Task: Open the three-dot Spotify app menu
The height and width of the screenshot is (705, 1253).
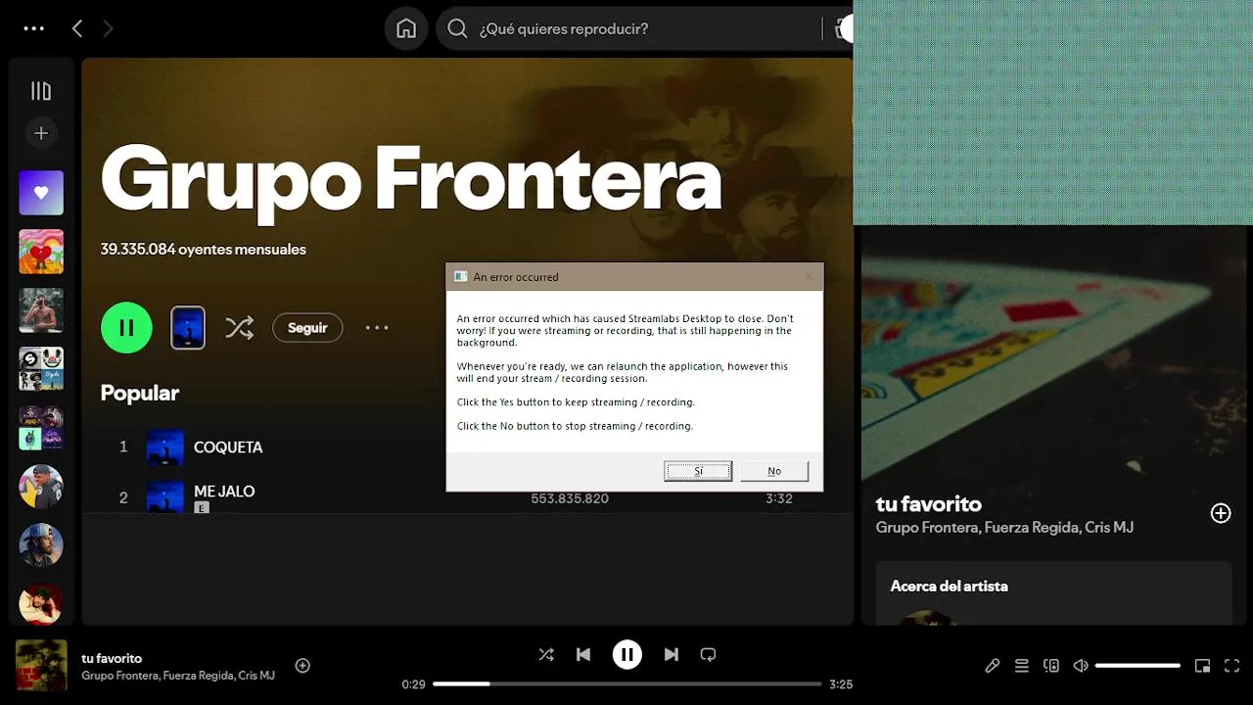Action: pyautogui.click(x=34, y=28)
